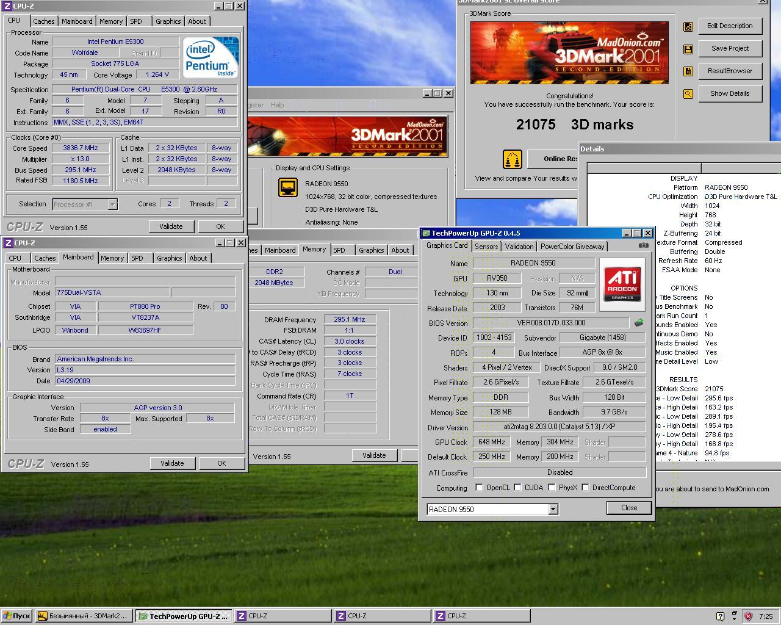
Task: Open Caches tab in top CPU-Z window
Action: click(x=43, y=21)
